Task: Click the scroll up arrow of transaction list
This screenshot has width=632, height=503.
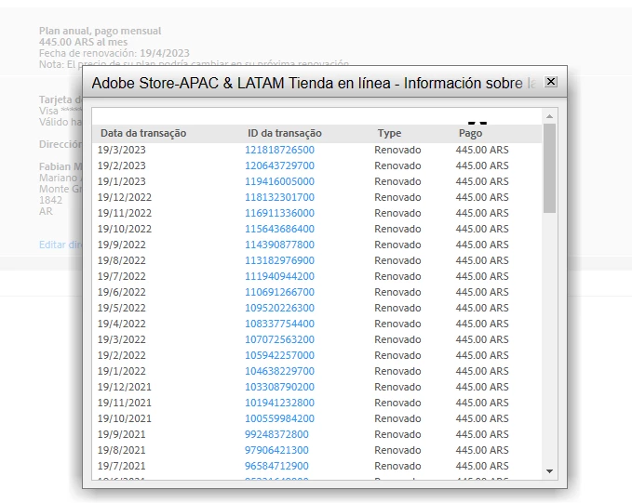Action: 549,116
